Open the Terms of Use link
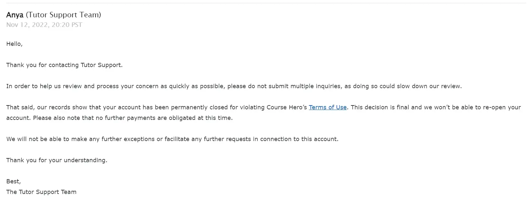 [x=328, y=107]
